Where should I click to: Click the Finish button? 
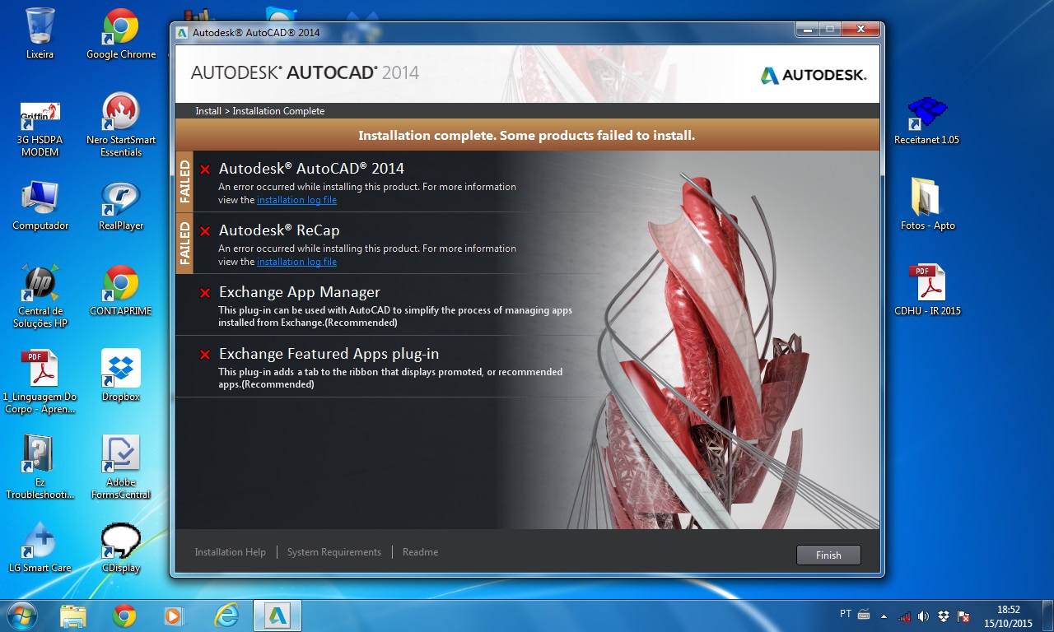(x=828, y=555)
